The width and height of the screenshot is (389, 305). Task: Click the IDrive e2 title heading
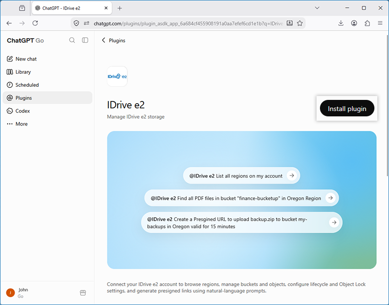[126, 105]
